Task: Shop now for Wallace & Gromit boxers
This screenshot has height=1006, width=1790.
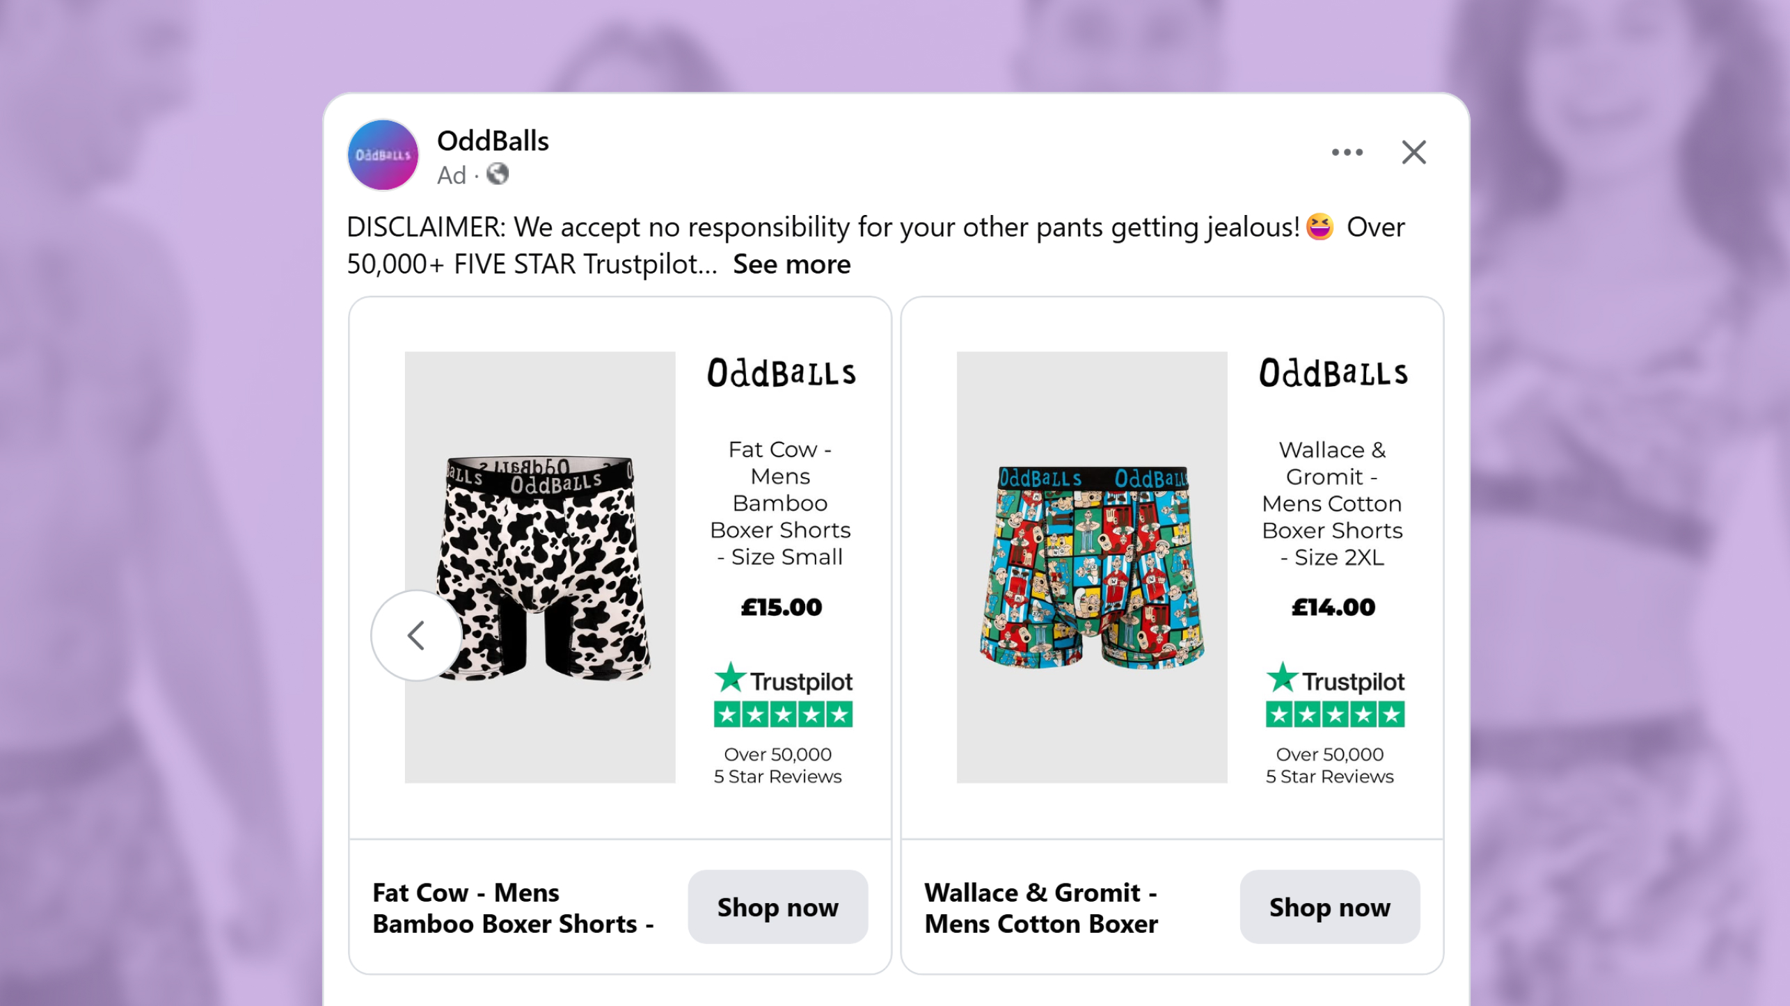Action: 1329,907
